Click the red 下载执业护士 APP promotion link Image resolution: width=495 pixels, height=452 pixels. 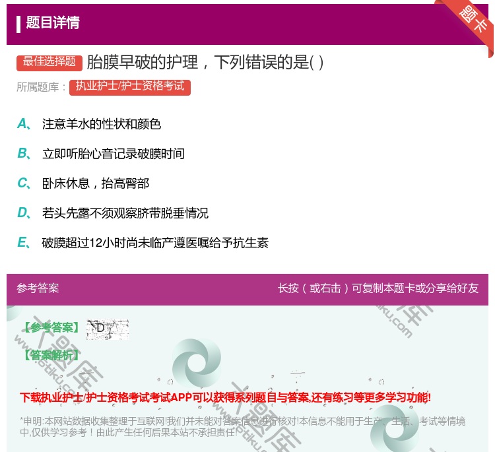tap(225, 397)
